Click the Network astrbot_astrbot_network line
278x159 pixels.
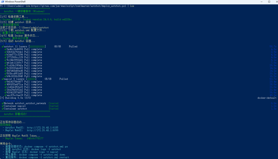pyautogui.click(x=30, y=104)
